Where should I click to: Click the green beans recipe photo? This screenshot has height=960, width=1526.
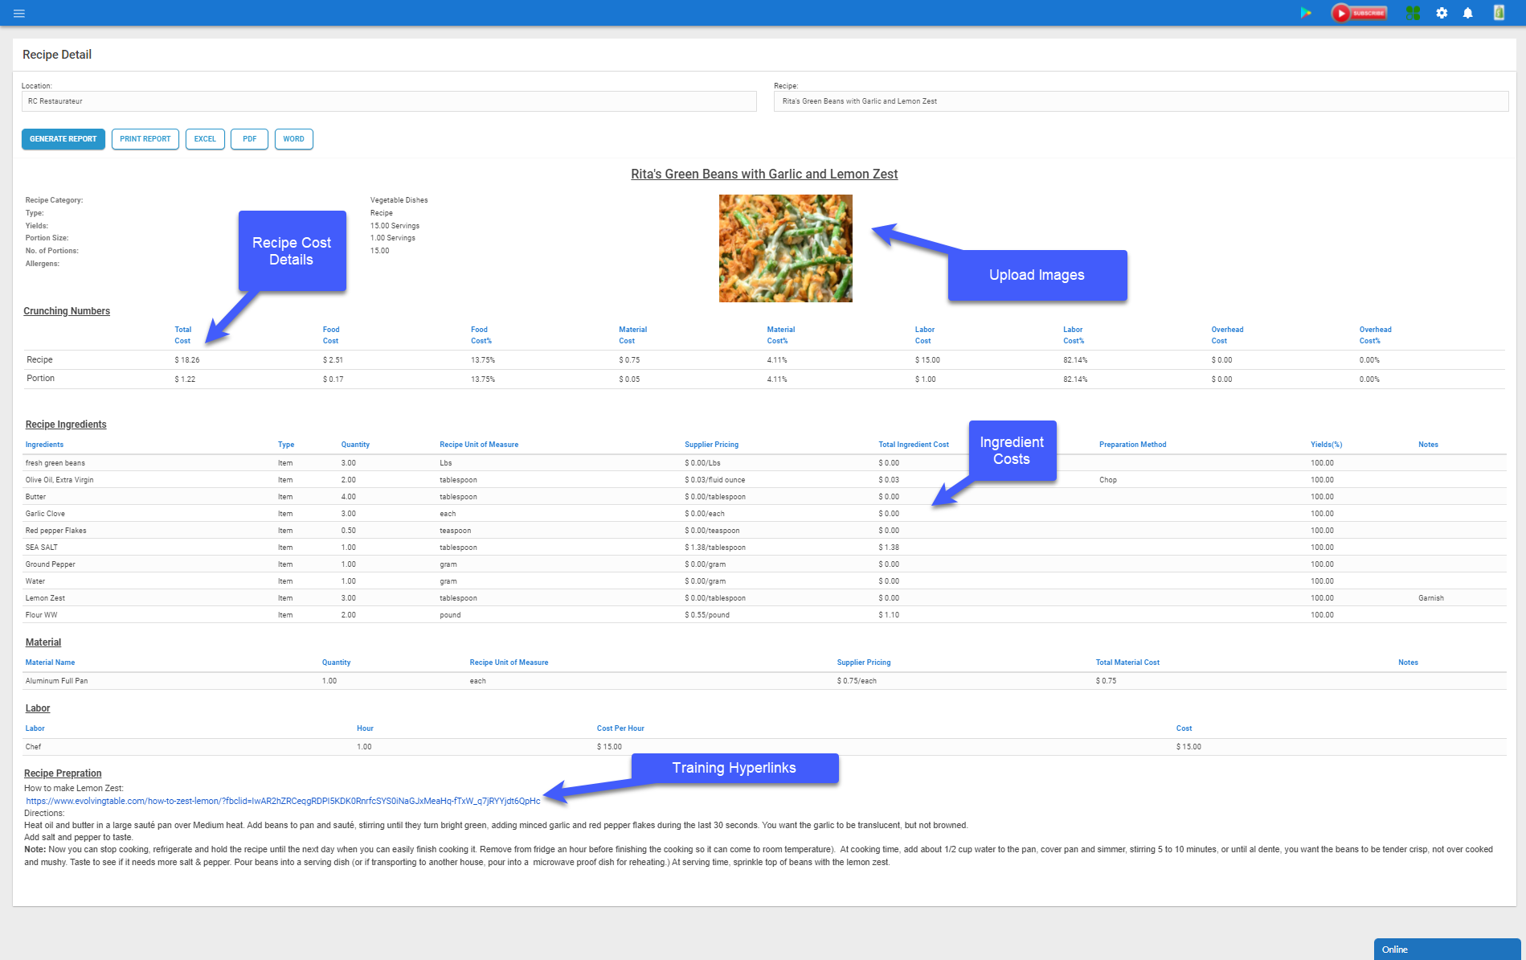point(785,248)
